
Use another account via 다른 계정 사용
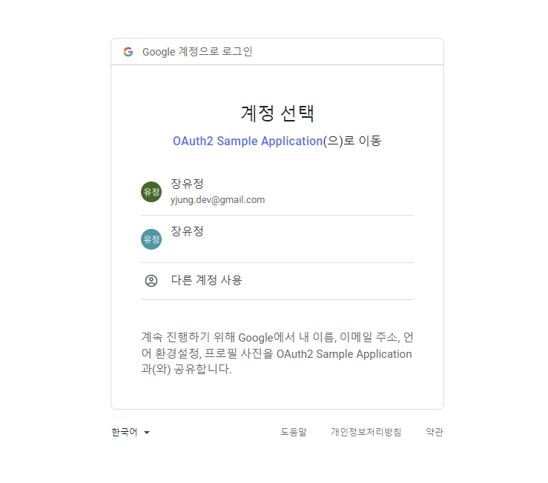pyautogui.click(x=277, y=281)
